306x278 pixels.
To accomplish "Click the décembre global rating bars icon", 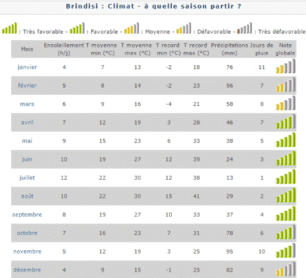I will coord(286,269).
